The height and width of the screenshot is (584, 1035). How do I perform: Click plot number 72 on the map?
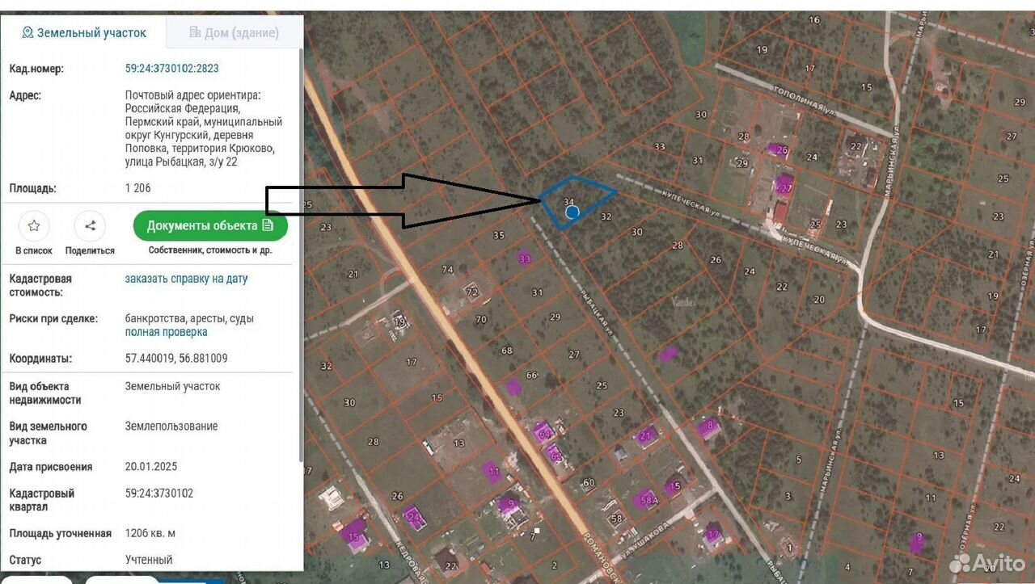click(x=473, y=292)
